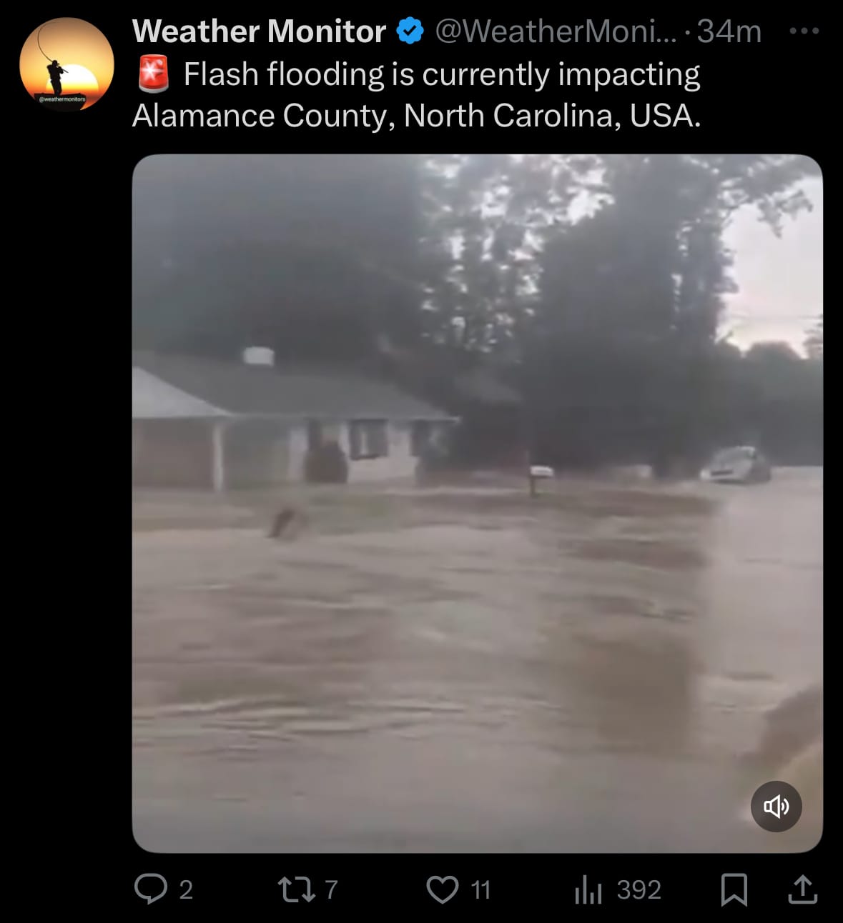Screen dimensions: 843x923
Task: Like the tweet with the heart icon
Action: (x=443, y=889)
